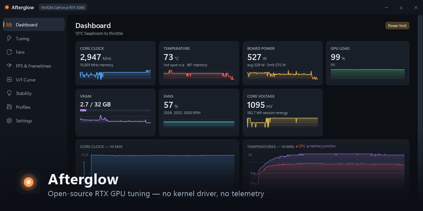Viewport: 423px width, 211px height.
Task: Click the 2.7 / 32 GB VRAM value
Action: [95, 105]
